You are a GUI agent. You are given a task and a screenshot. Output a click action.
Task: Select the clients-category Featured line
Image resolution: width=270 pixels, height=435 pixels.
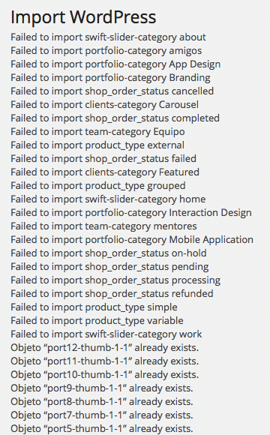pos(105,172)
